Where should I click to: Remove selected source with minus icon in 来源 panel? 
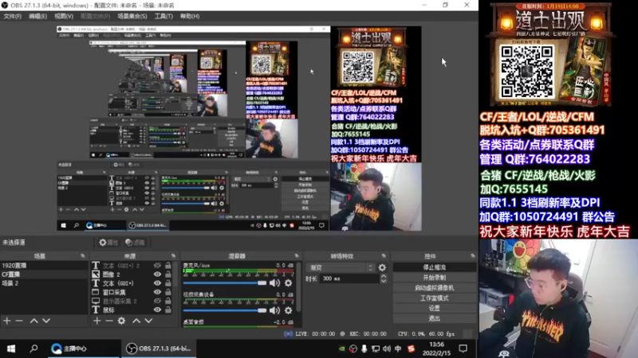coord(109,321)
